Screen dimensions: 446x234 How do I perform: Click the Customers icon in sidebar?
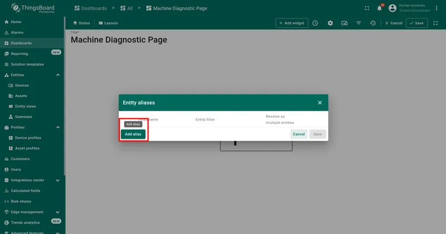tap(7, 159)
